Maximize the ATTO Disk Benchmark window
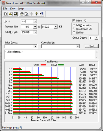 coord(89,2)
